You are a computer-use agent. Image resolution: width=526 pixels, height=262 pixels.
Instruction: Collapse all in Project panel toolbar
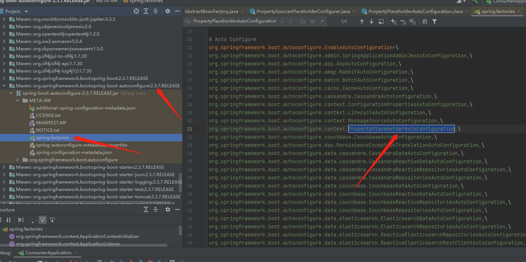(x=156, y=11)
